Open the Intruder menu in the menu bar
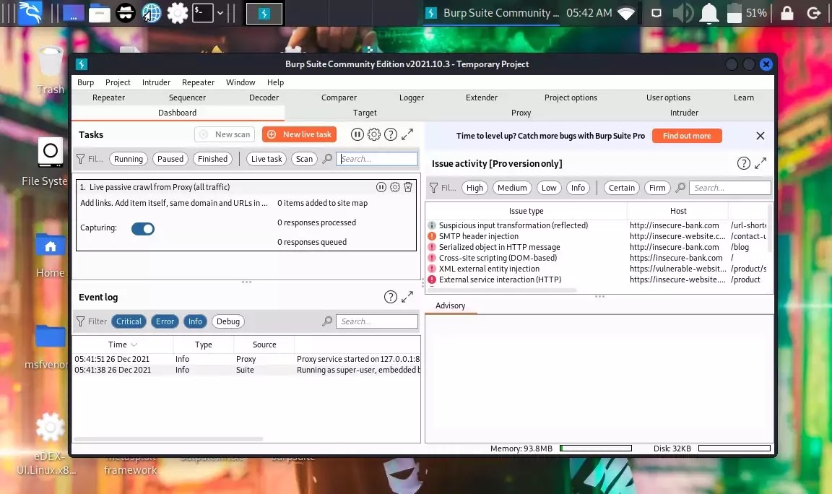Viewport: 832px width, 494px height. tap(156, 82)
